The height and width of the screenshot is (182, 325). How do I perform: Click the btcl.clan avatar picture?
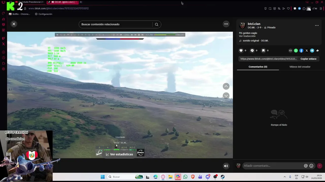(242, 26)
